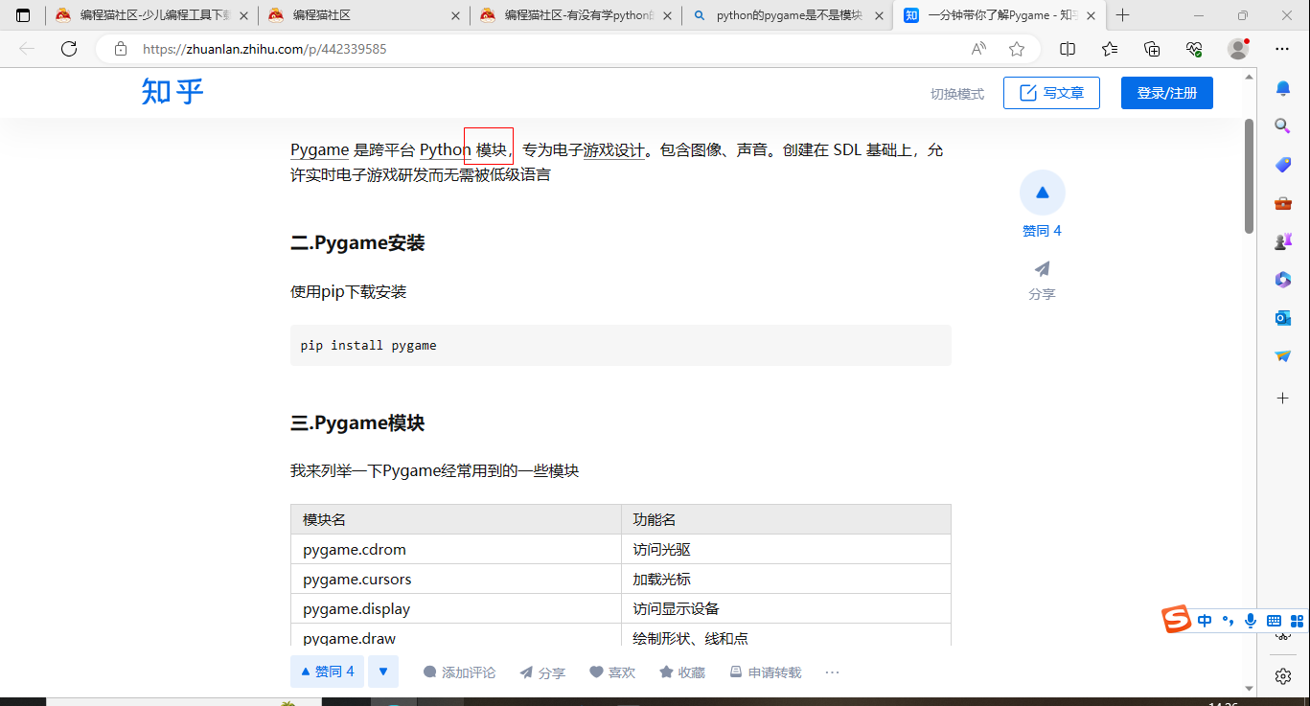Click the pygame.cdrom table cell
Image resolution: width=1310 pixels, height=706 pixels.
(456, 550)
